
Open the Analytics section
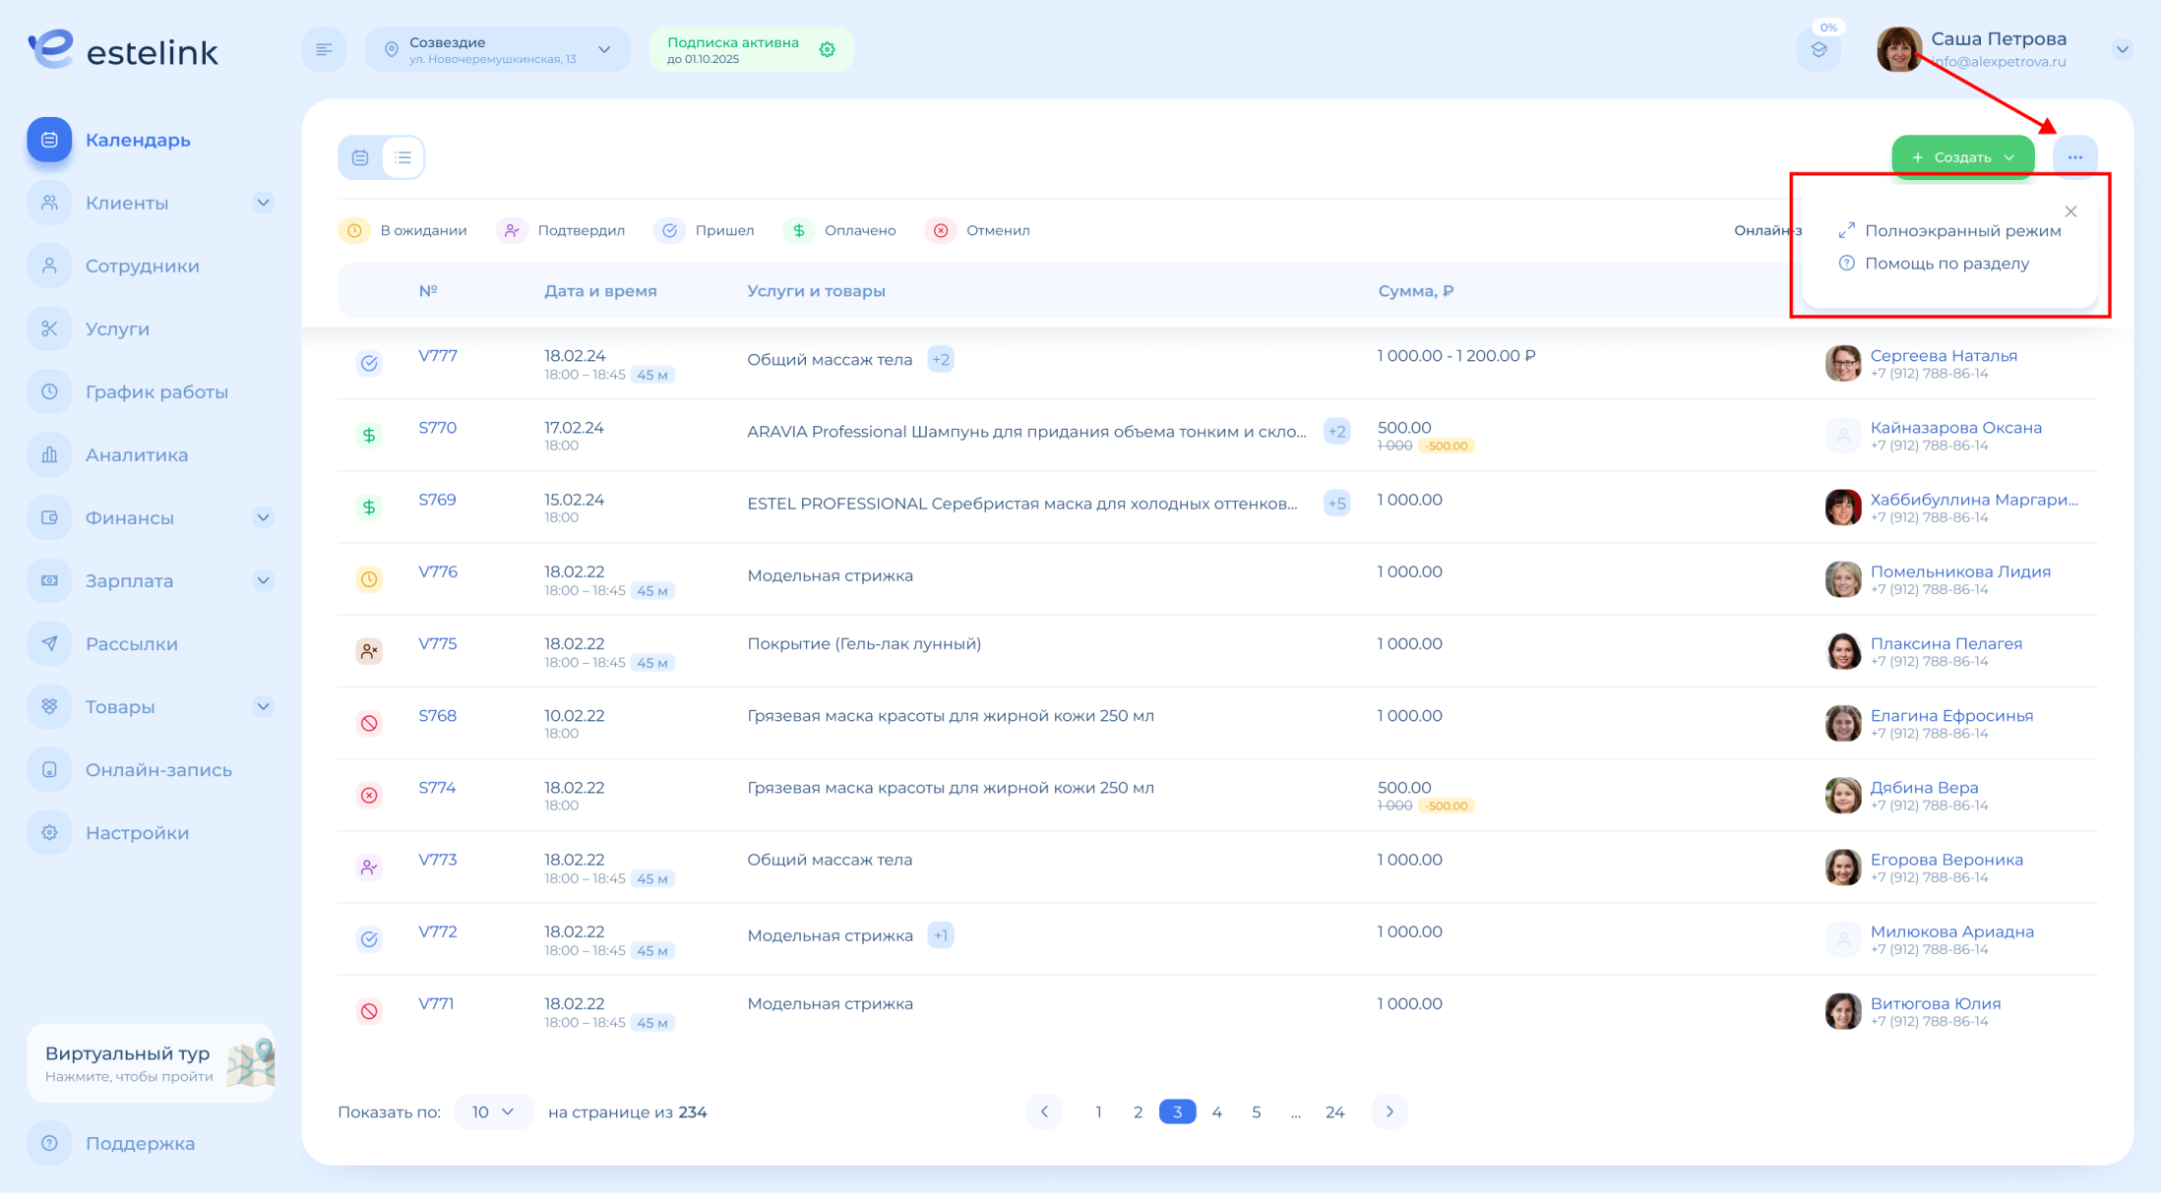(x=136, y=454)
